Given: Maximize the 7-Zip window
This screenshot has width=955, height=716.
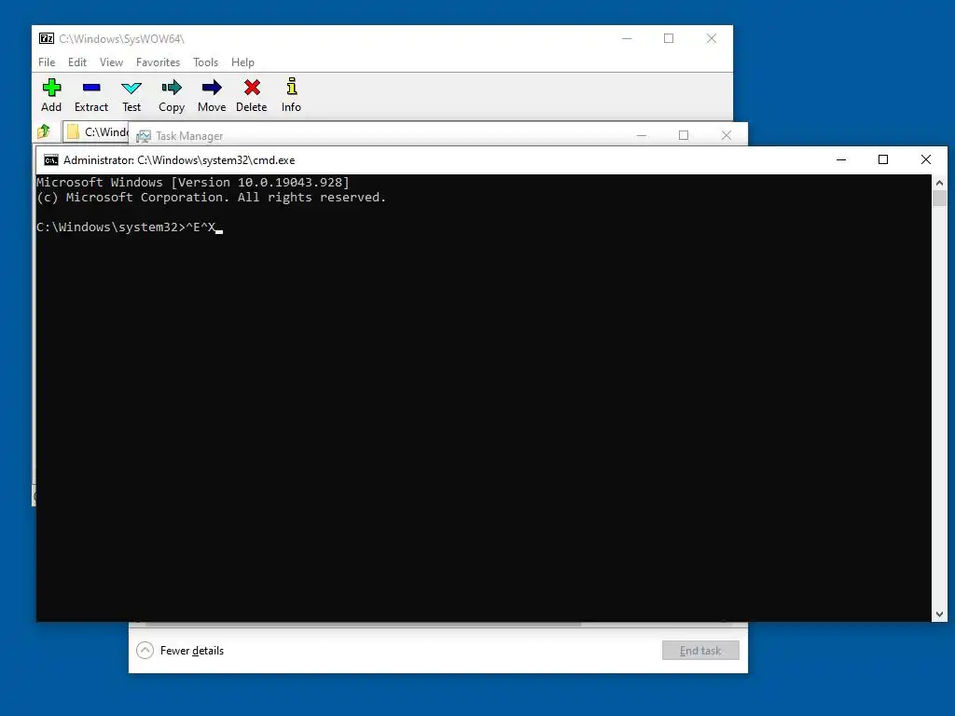Looking at the screenshot, I should click(x=669, y=38).
